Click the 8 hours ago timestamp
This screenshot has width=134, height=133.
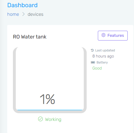tap(103, 56)
